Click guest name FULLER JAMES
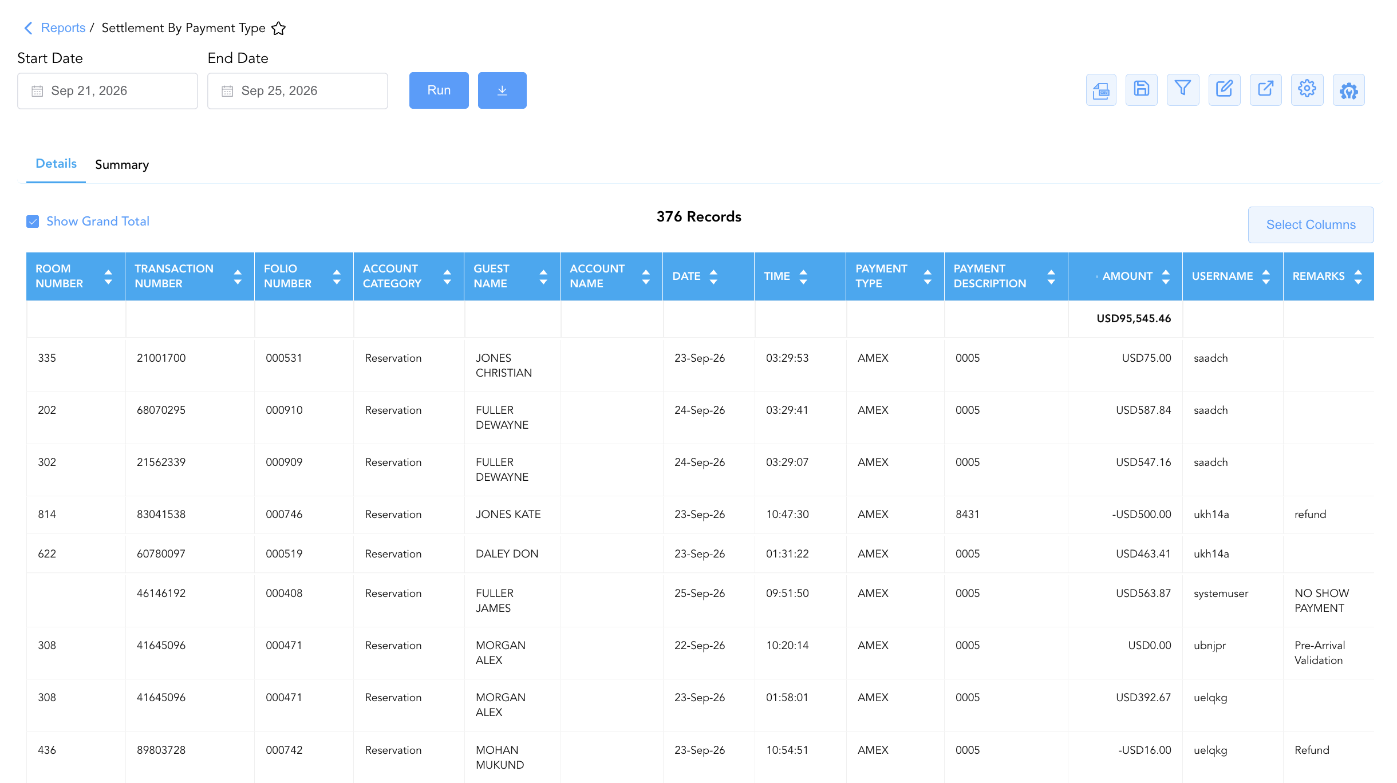The width and height of the screenshot is (1397, 783). coord(495,601)
